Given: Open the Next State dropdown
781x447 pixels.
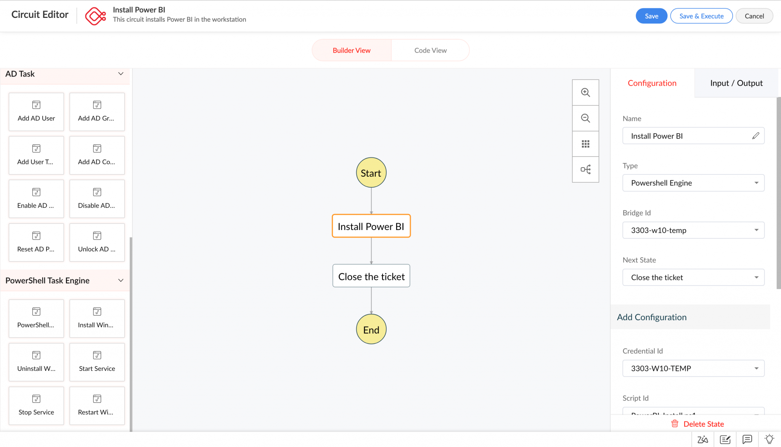Looking at the screenshot, I should click(x=693, y=278).
